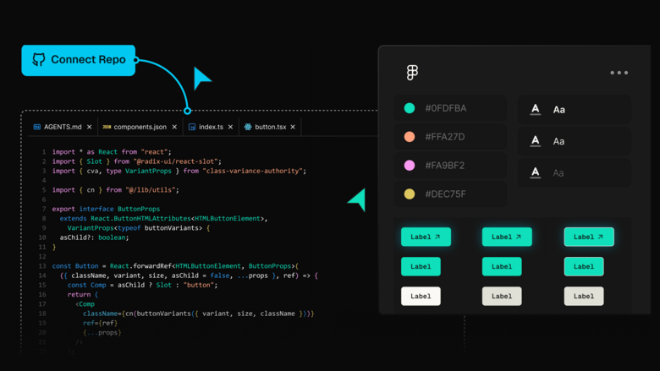Click the 'ref={ref}' code line
Screen dimensions: 660x371
(x=100, y=323)
